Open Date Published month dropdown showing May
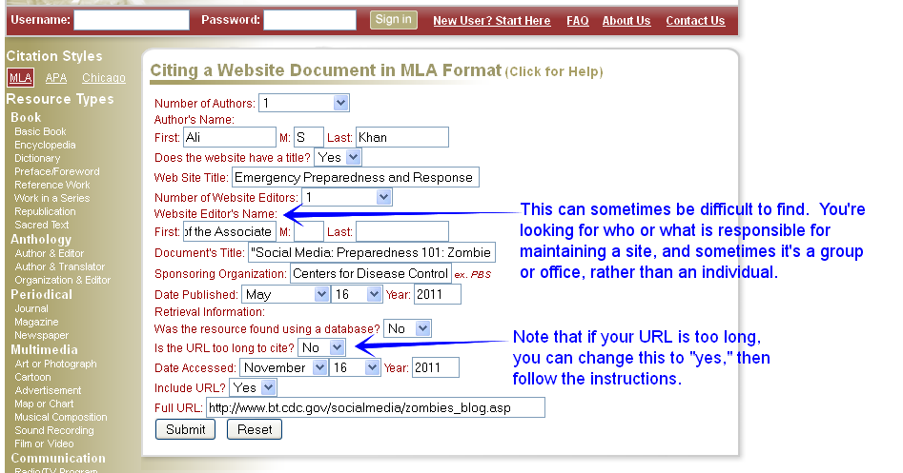 coord(286,295)
